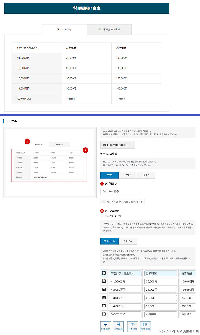The image size is (200, 335).
Task: Edit header cell 月額報酬 in editor
Action: (160, 273)
